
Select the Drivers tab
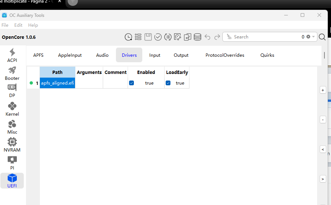[129, 55]
